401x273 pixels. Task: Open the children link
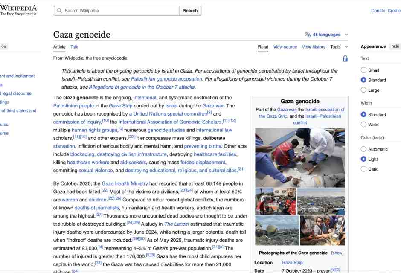(x=98, y=200)
